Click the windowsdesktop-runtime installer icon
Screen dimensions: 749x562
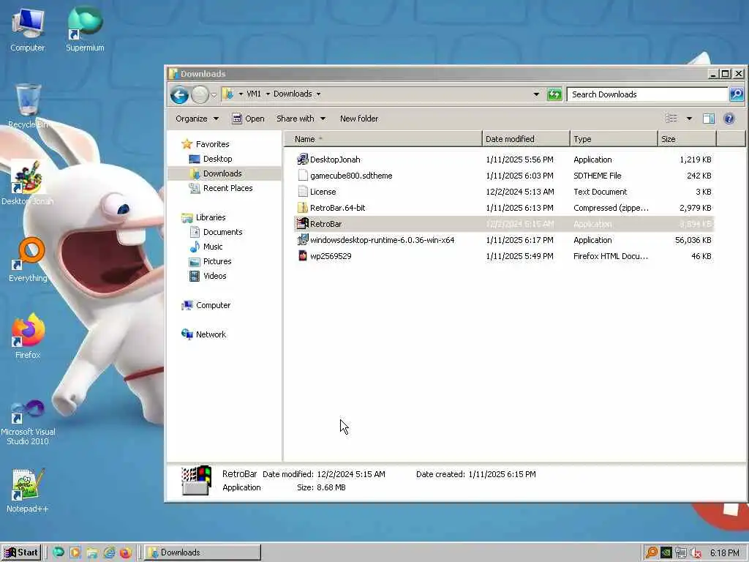pyautogui.click(x=302, y=239)
